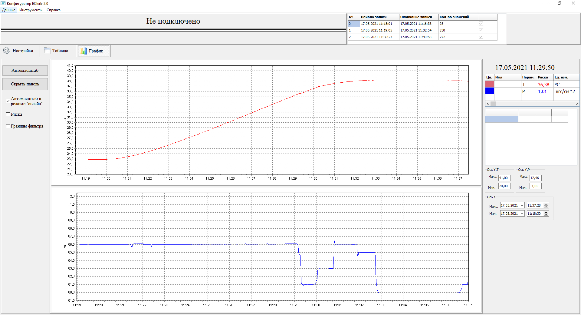Click the Y,T axis Макс. input field
This screenshot has height=315, width=581.
coord(504,178)
